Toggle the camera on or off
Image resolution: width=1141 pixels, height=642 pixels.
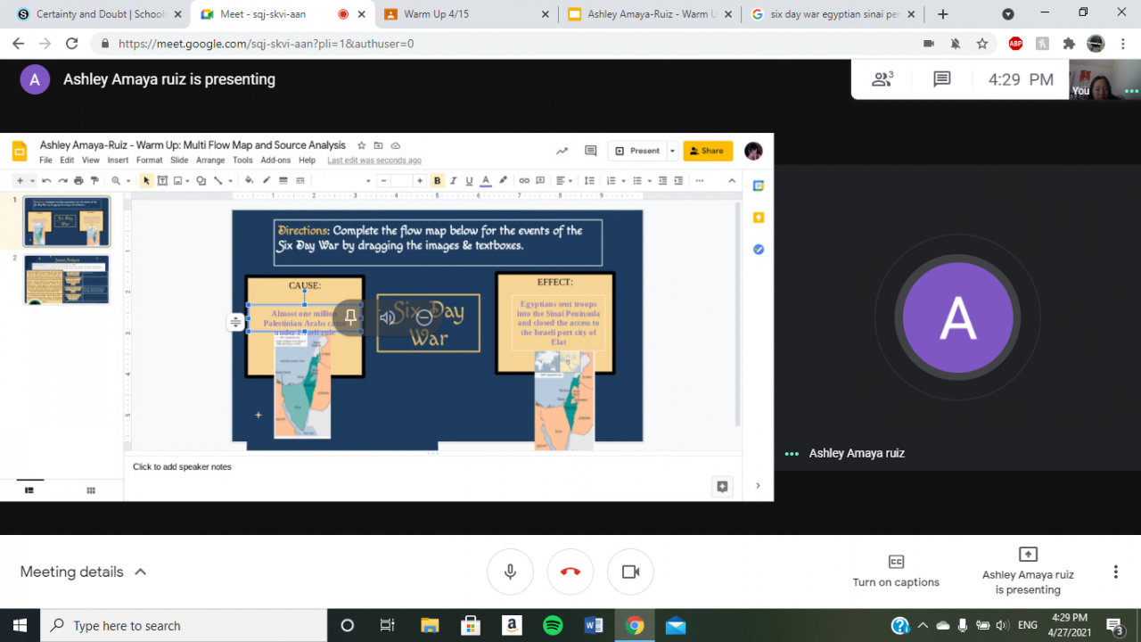[630, 572]
